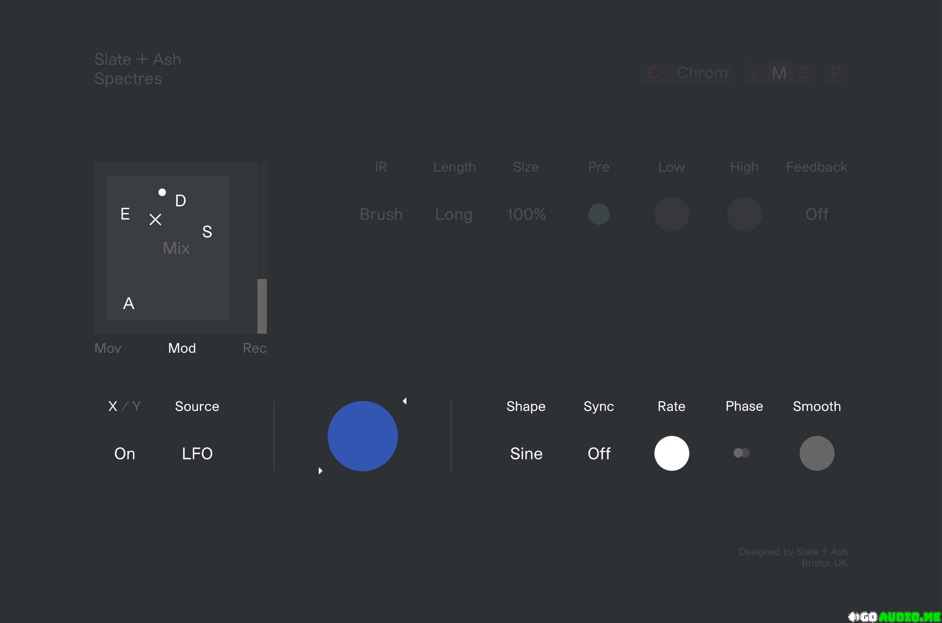The width and height of the screenshot is (942, 623).
Task: Open the Sine Shape selector
Action: 526,453
